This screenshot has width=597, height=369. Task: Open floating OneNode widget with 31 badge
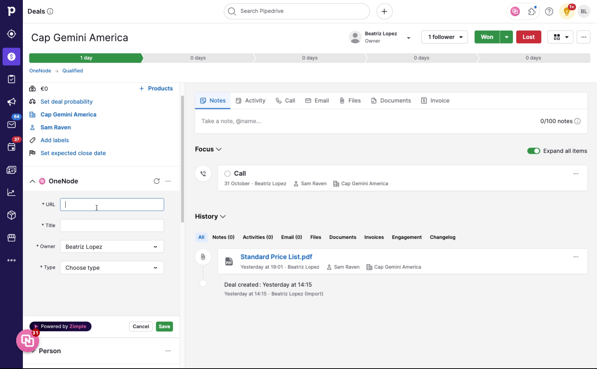point(28,341)
